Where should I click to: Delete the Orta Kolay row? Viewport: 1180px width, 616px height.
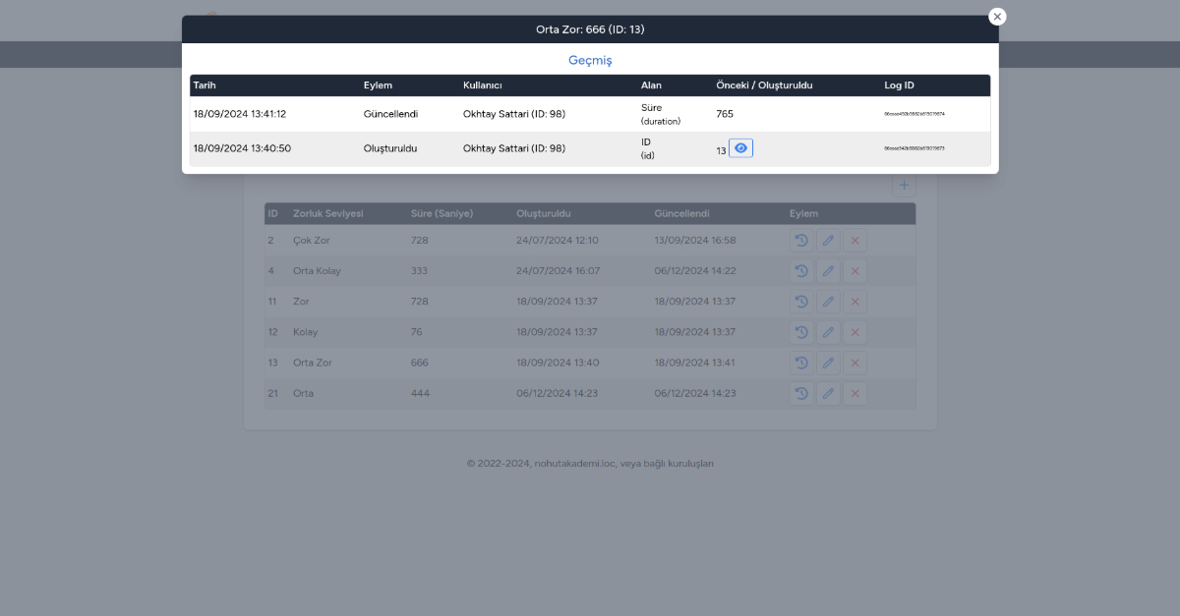[855, 271]
